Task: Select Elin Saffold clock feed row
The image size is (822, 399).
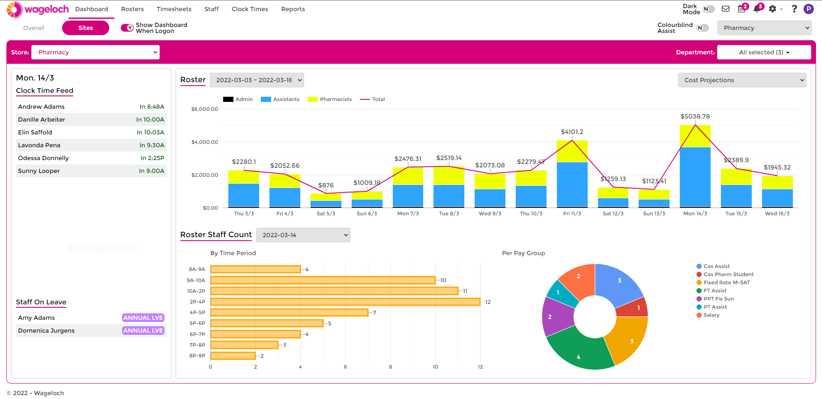Action: (91, 132)
